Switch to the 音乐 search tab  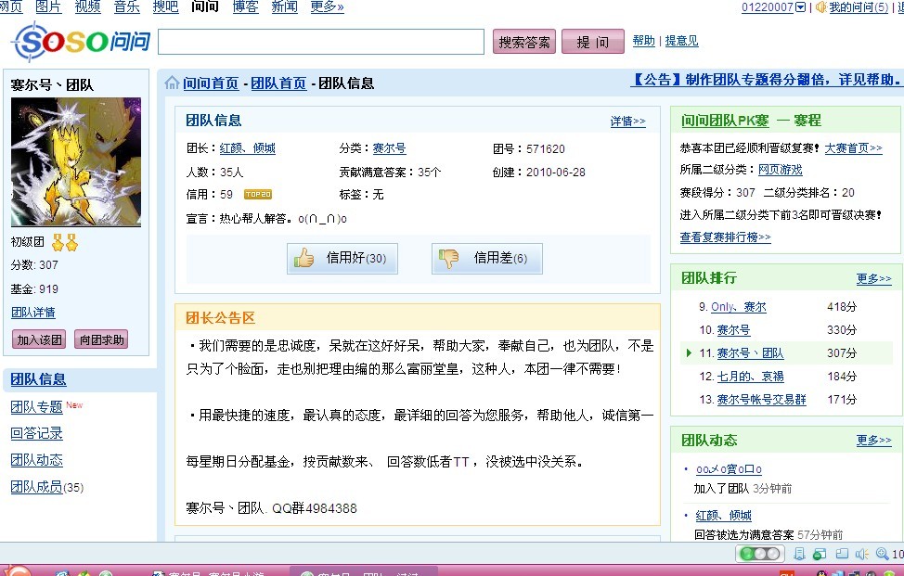point(127,6)
